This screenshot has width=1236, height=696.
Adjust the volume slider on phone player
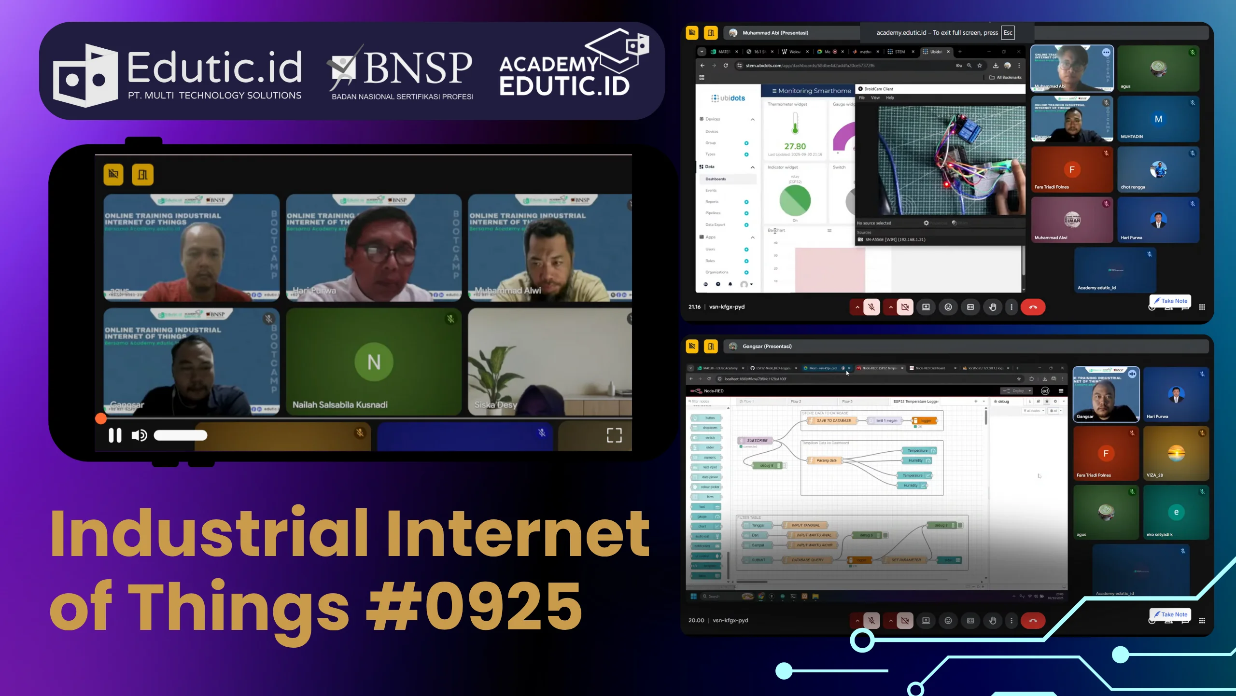point(181,435)
